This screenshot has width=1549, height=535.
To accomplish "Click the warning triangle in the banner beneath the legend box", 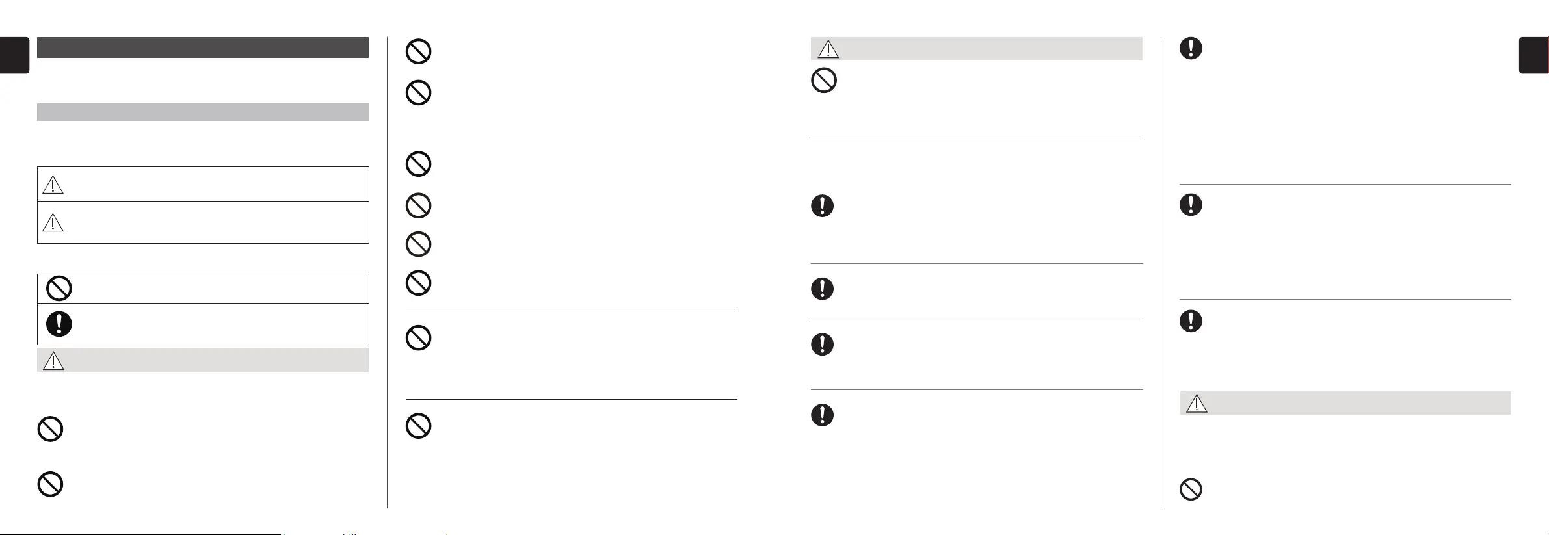I will [x=53, y=361].
